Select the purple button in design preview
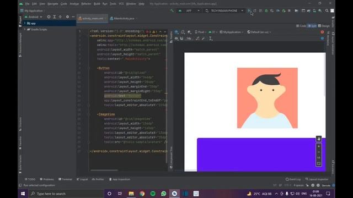The image size is (353, 198). pos(261,155)
